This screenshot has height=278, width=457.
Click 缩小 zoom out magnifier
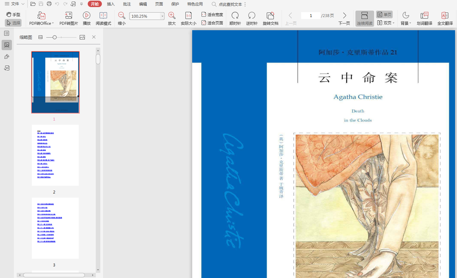coord(122,18)
